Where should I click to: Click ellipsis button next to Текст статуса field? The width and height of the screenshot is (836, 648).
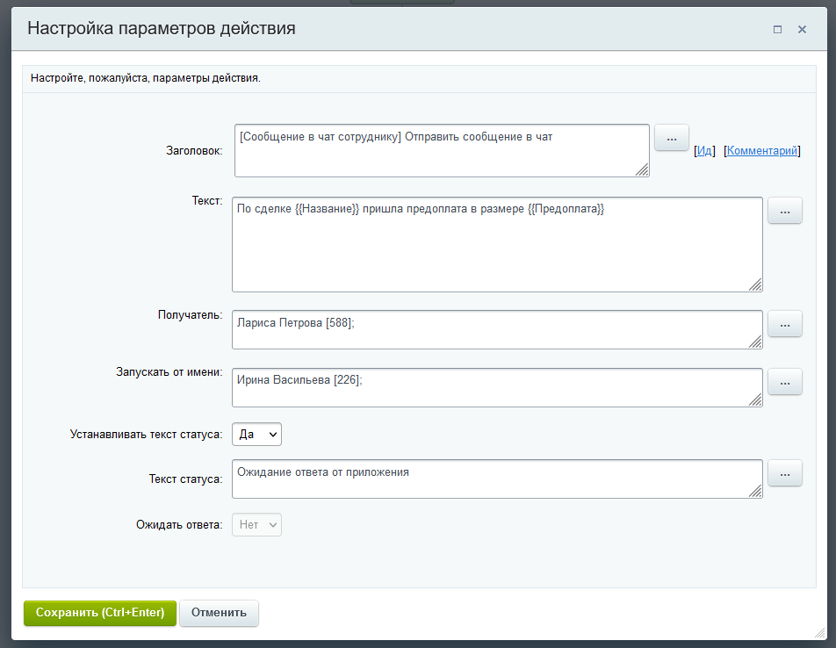tap(785, 473)
